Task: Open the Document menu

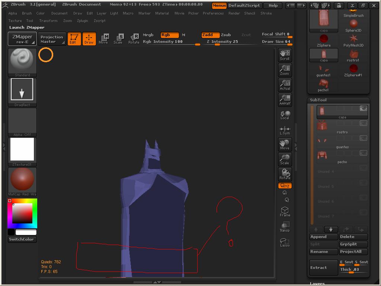Action: pos(59,13)
